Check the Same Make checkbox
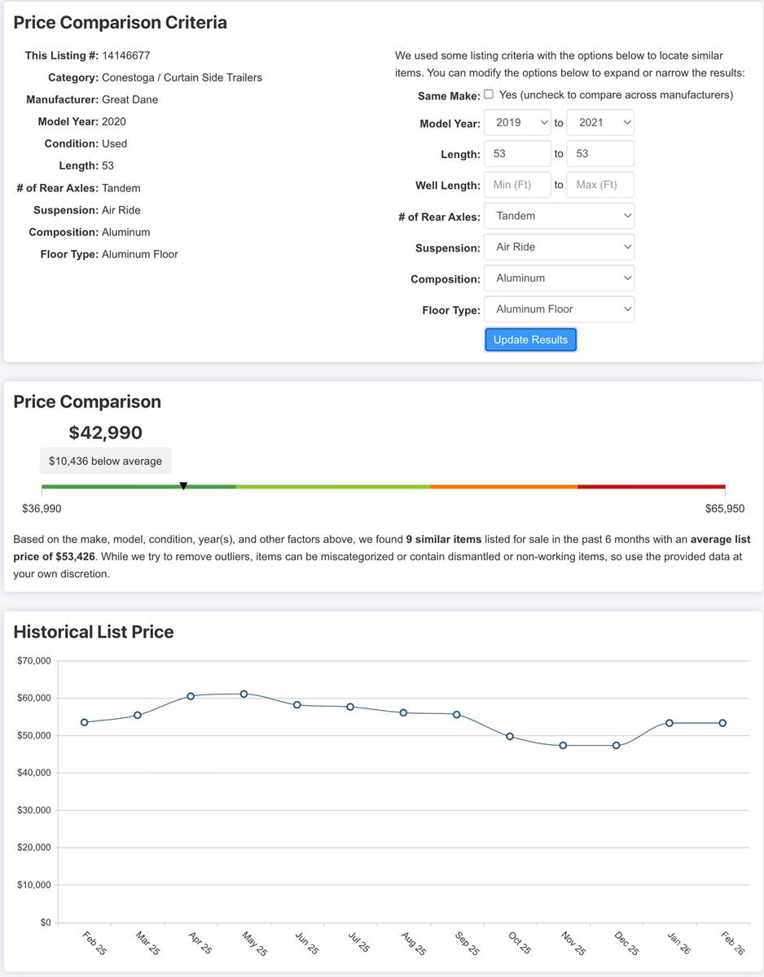764x977 pixels. [489, 94]
